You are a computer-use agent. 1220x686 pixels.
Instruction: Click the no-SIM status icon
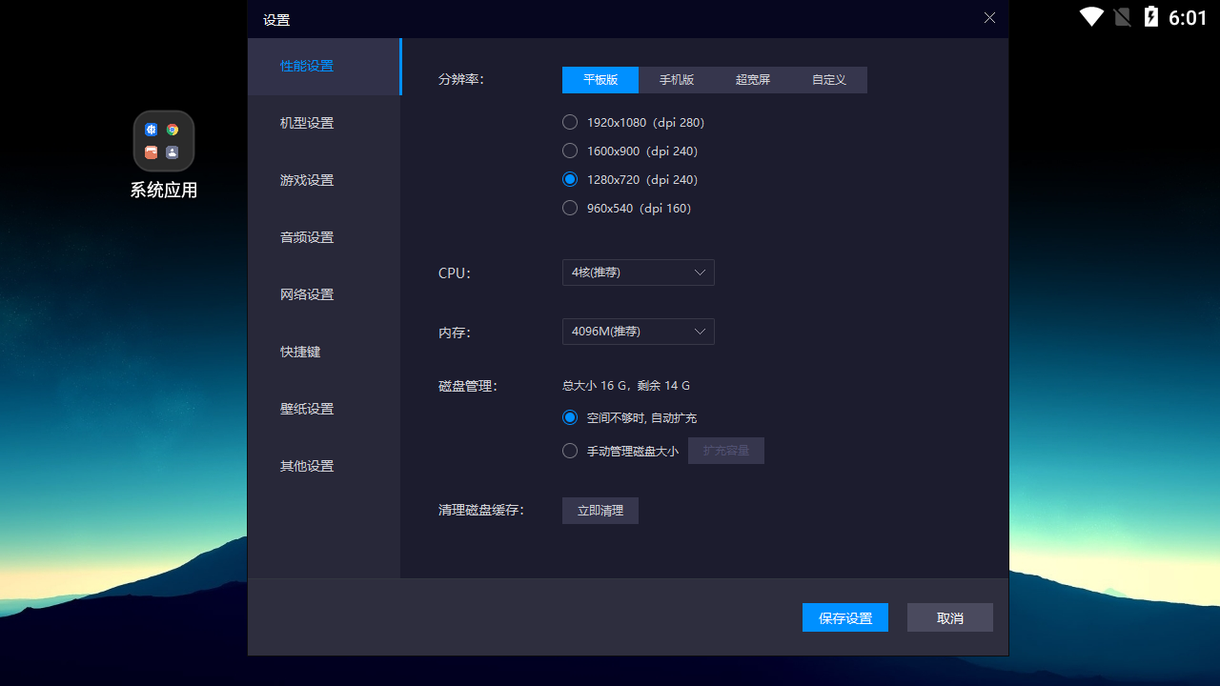(x=1122, y=17)
